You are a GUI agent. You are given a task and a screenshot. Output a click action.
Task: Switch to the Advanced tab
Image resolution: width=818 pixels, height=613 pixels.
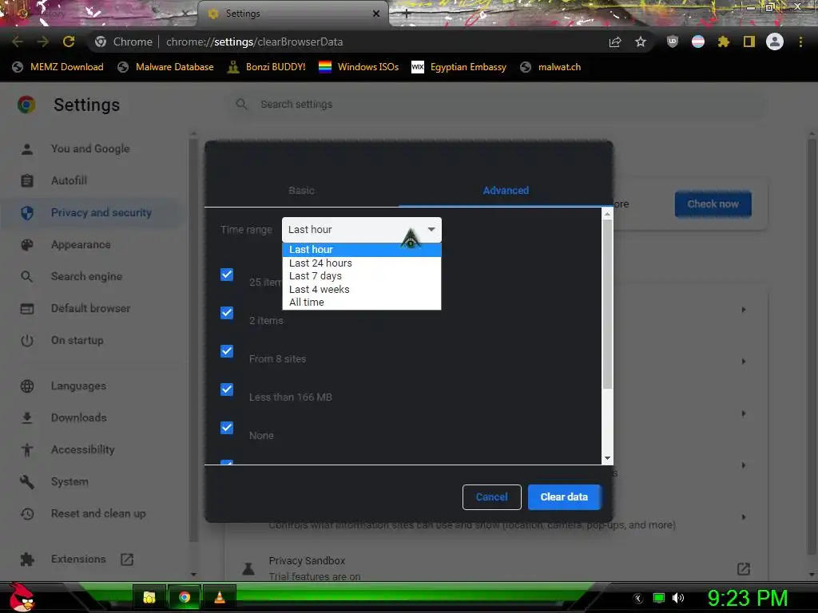506,190
